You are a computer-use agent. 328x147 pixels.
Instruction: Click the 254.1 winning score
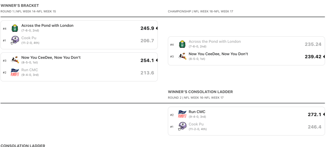point(147,60)
